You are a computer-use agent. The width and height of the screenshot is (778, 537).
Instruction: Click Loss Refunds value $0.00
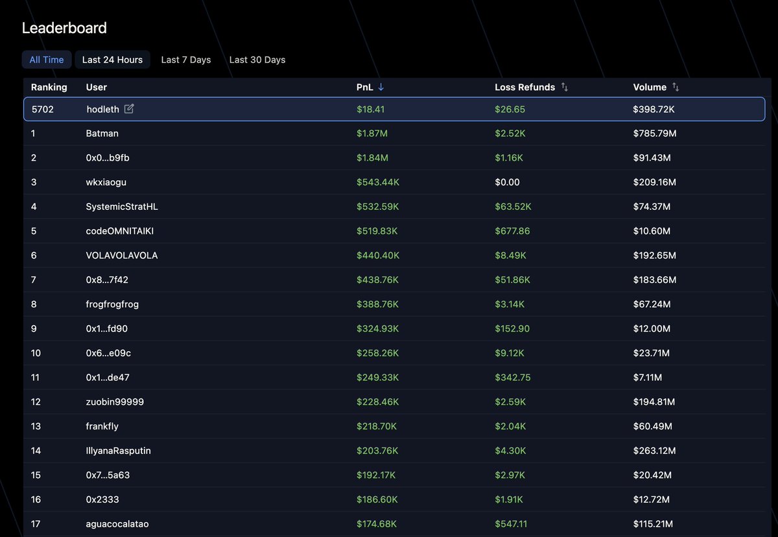coord(507,183)
